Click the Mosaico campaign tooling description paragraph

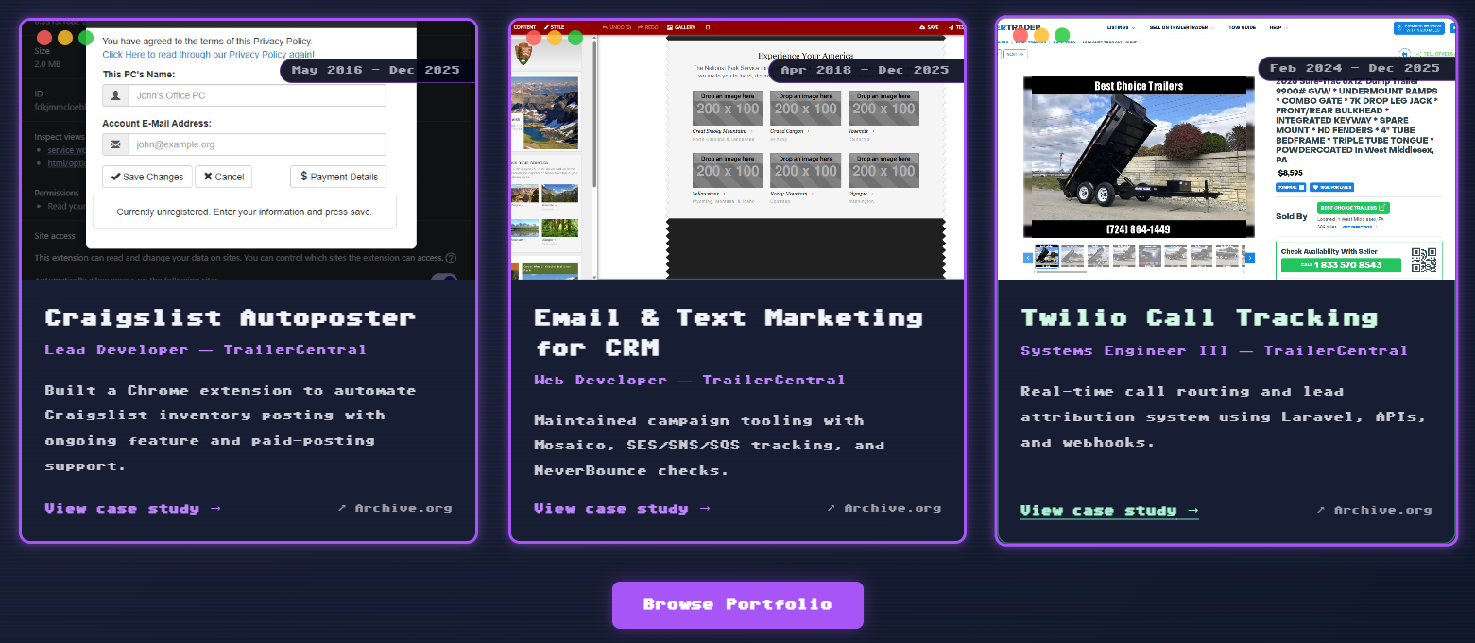(710, 445)
